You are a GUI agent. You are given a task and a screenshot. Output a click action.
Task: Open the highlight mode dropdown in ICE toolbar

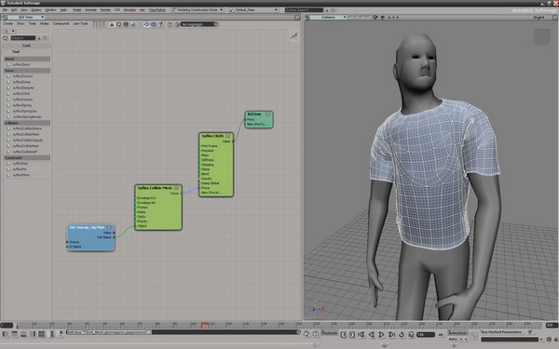tap(199, 24)
